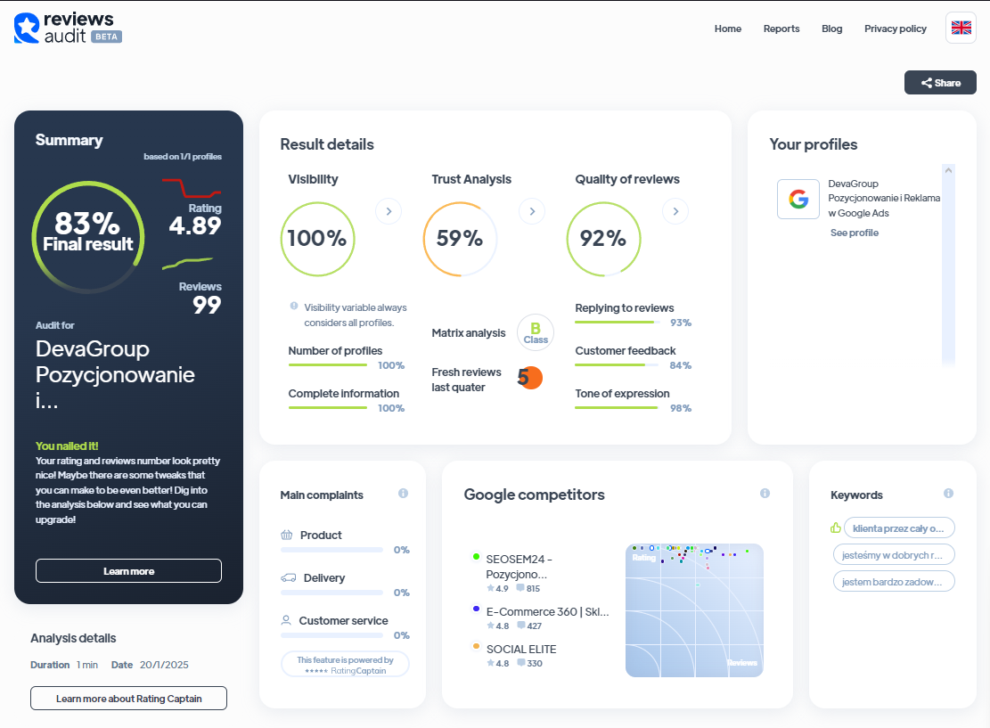Click the Customer service complaints progress bar
The image size is (990, 728).
pyautogui.click(x=331, y=635)
